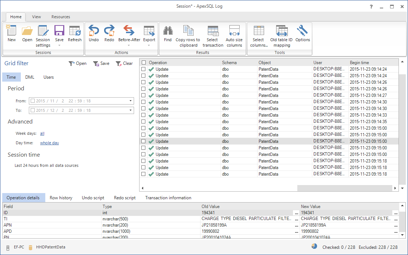408x255 pixels.
Task: Click the Export icon
Action: (149, 31)
